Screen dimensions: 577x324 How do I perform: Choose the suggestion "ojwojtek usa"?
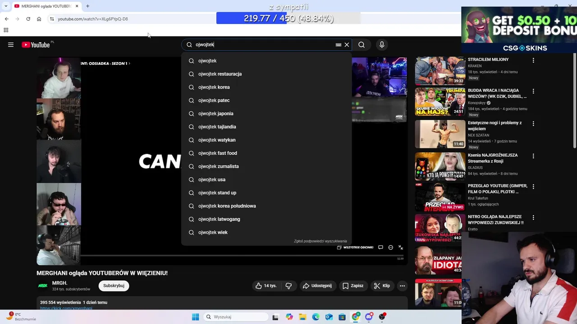pos(266,180)
